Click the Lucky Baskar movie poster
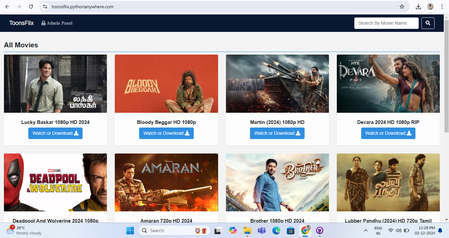 [x=55, y=83]
